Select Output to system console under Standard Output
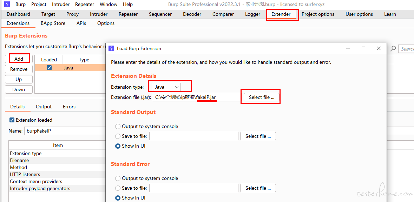Screen dimensions: 414x202 click(118, 127)
